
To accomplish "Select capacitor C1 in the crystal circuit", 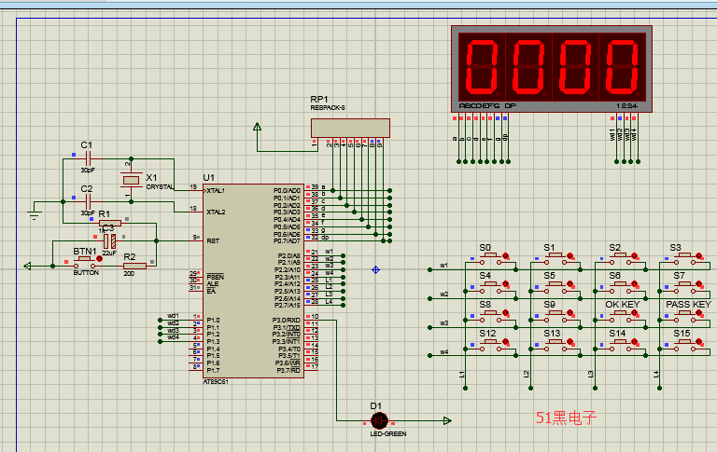I will [89, 159].
